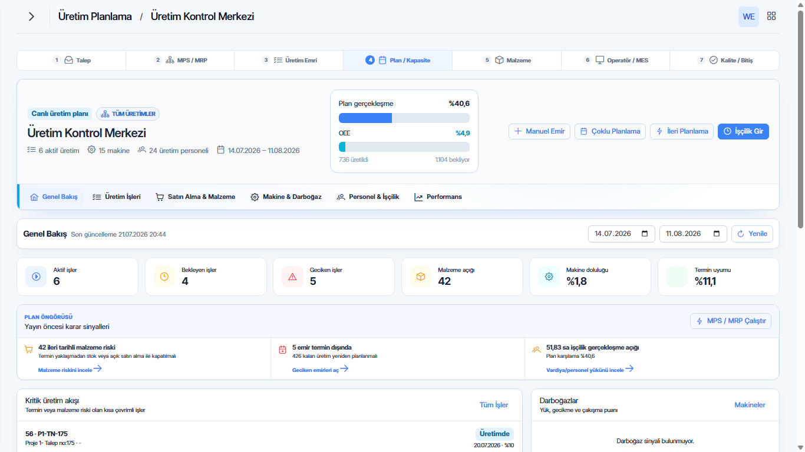The width and height of the screenshot is (805, 452).
Task: Click the page vertical scrollbar thumb
Action: (800, 118)
